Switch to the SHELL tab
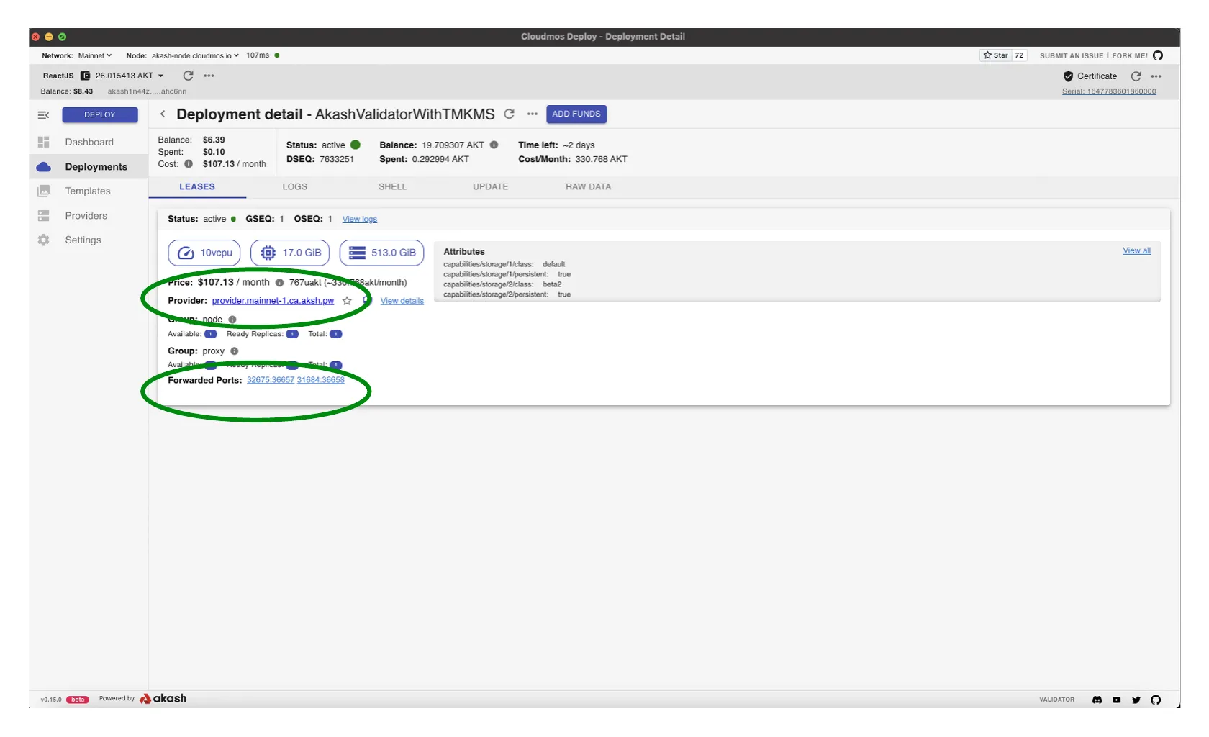This screenshot has height=737, width=1209. [392, 186]
